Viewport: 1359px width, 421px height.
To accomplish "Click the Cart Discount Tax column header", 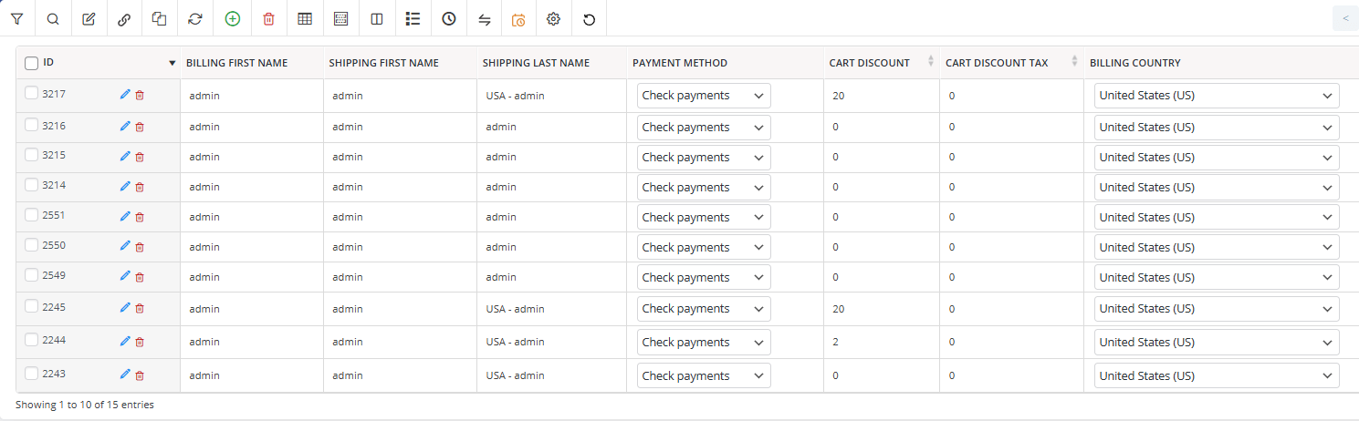I will (x=997, y=63).
